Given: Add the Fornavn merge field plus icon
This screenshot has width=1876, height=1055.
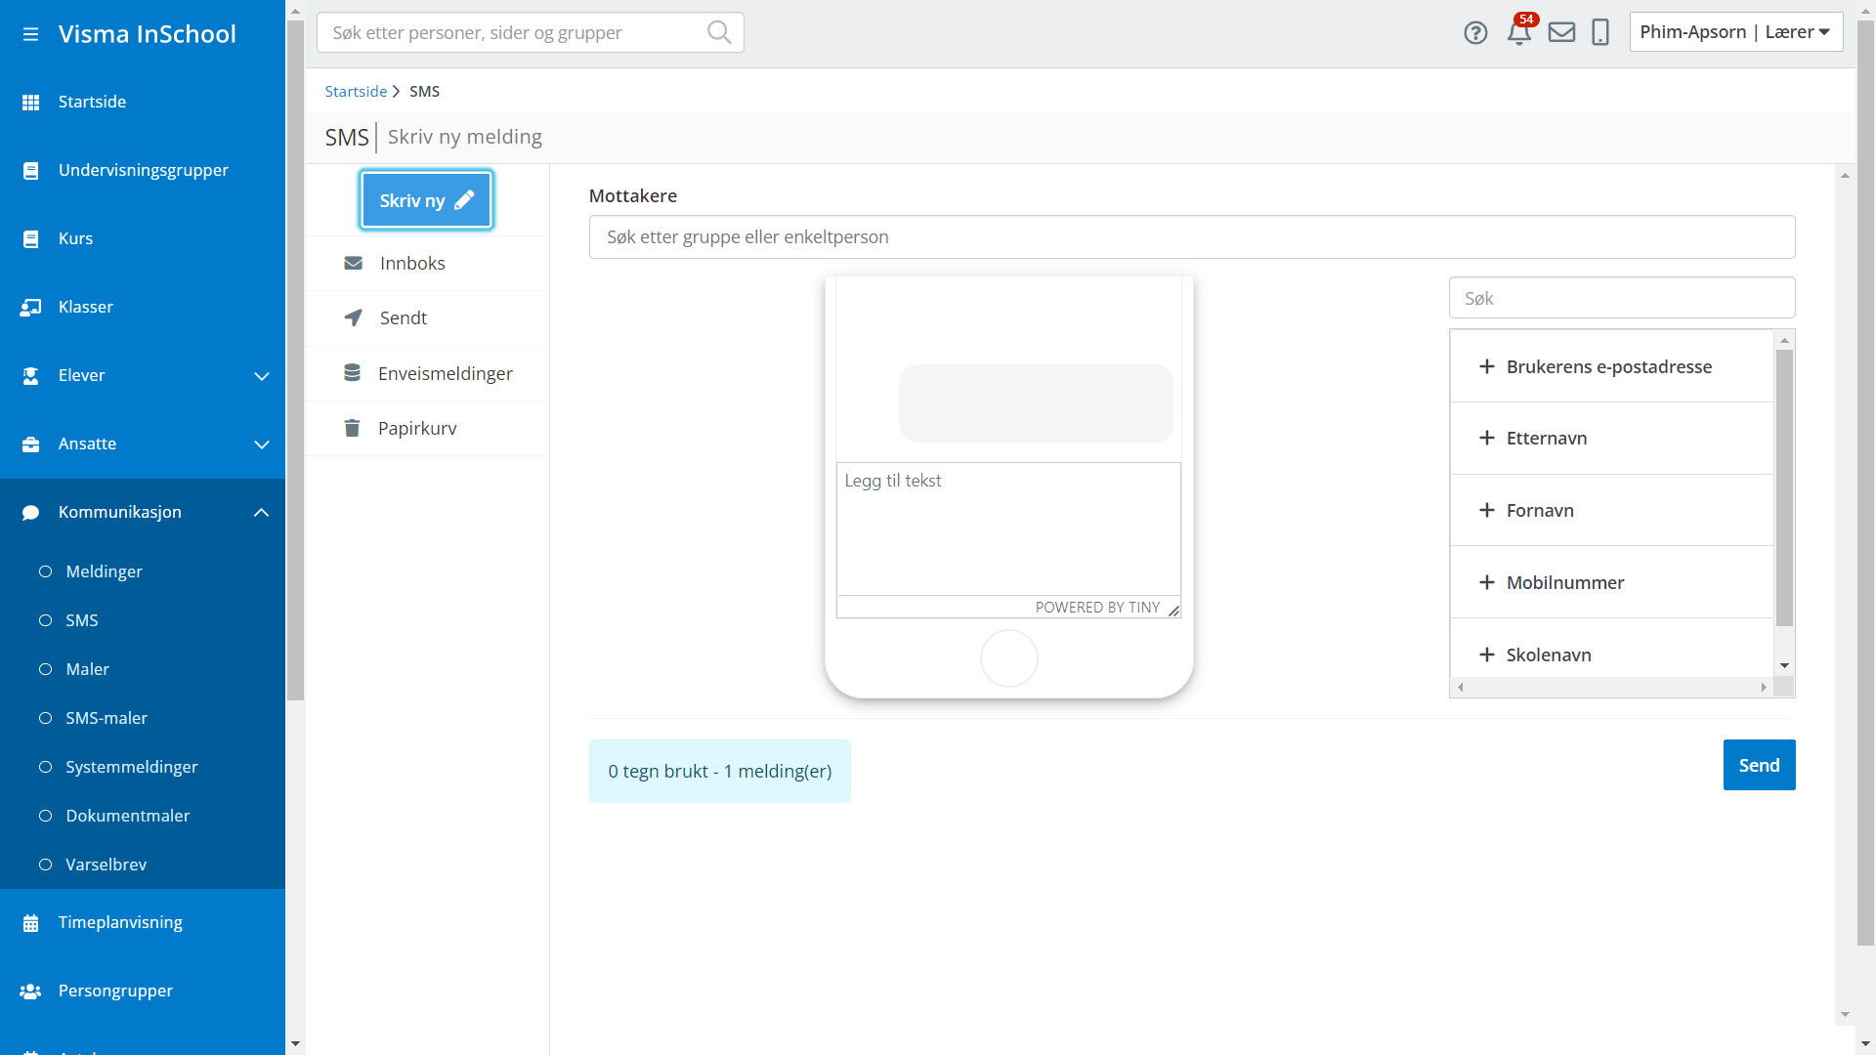Looking at the screenshot, I should [1486, 510].
